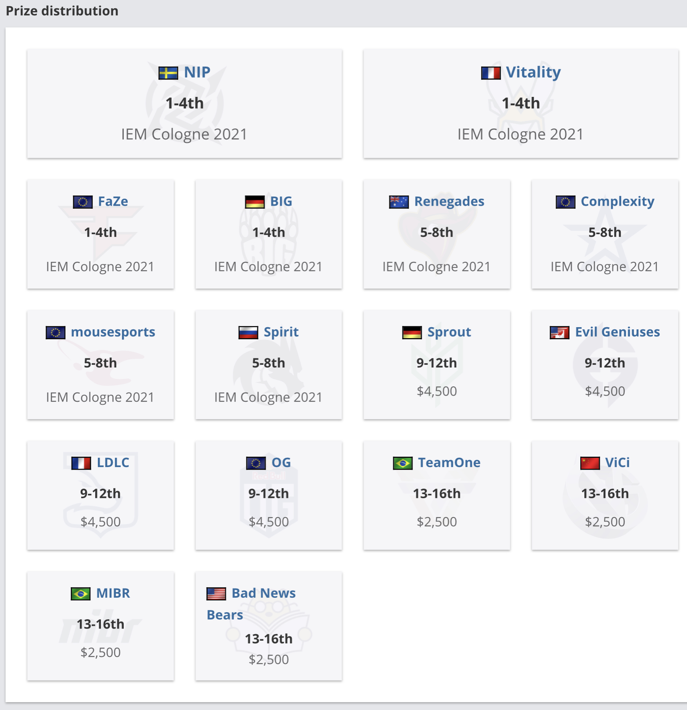This screenshot has height=710, width=687.
Task: Click the US flag beside Bad News Bears
Action: (216, 594)
